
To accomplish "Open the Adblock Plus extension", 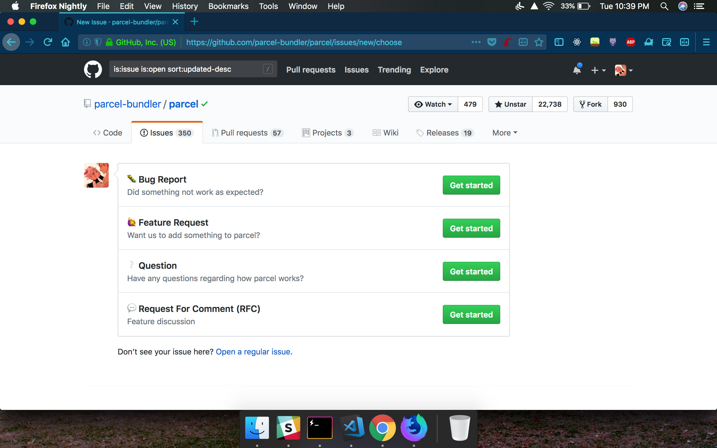I will pos(630,42).
